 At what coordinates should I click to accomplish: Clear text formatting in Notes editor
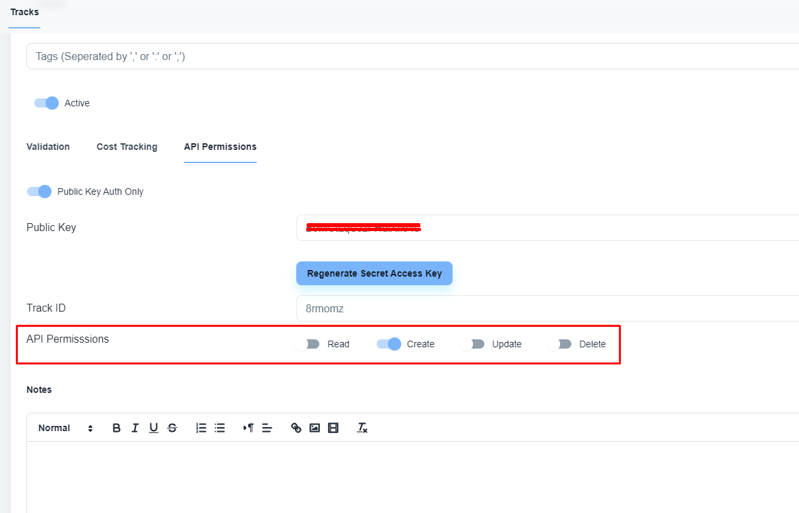coord(362,428)
